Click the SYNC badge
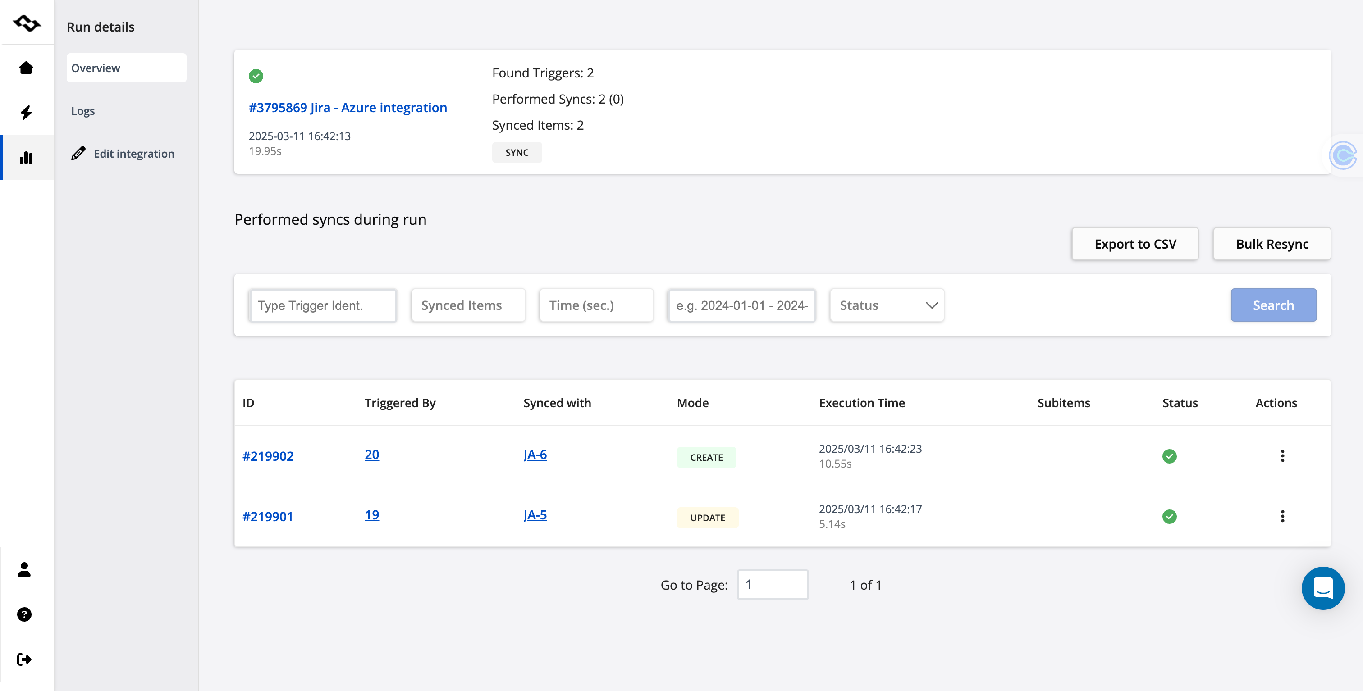 (x=517, y=152)
